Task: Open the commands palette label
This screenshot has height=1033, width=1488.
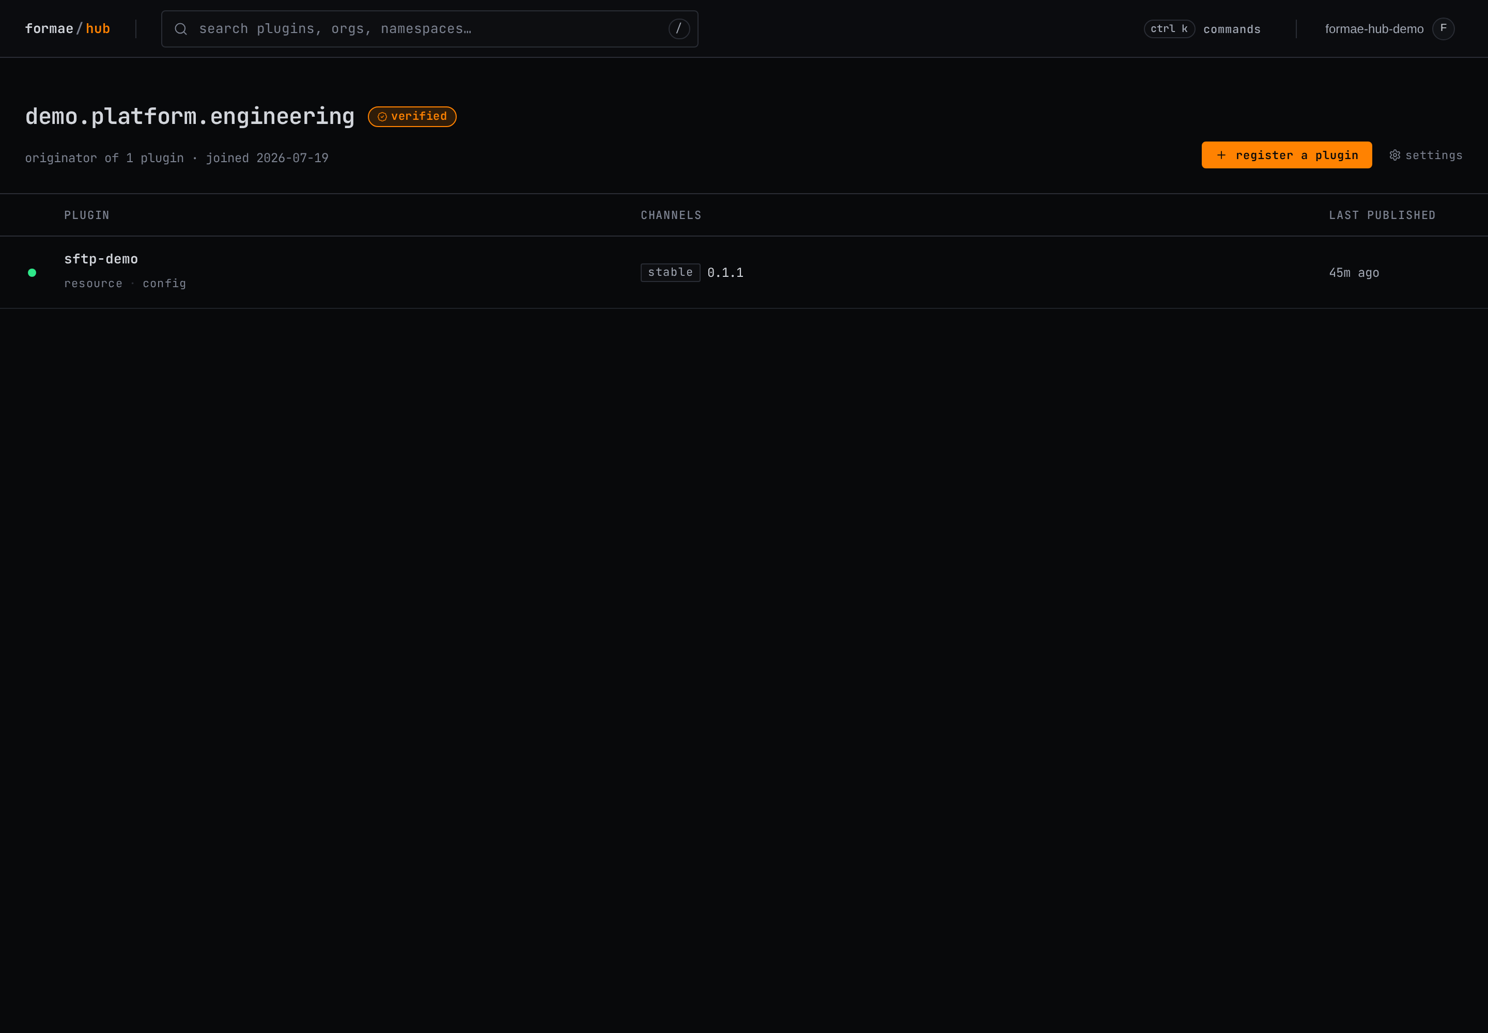Action: (1232, 29)
